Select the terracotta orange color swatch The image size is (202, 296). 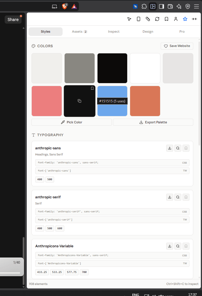tap(145, 101)
